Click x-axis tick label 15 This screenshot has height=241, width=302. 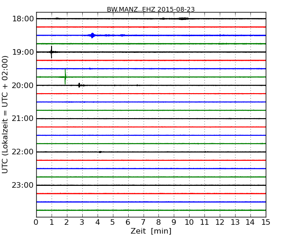click(x=265, y=222)
